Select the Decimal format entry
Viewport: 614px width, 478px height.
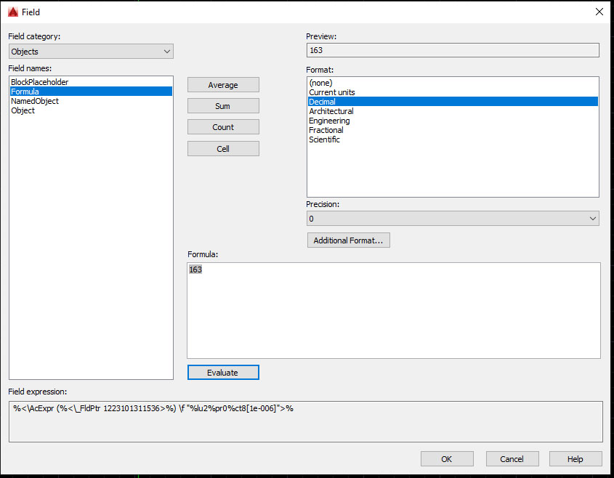(x=322, y=102)
